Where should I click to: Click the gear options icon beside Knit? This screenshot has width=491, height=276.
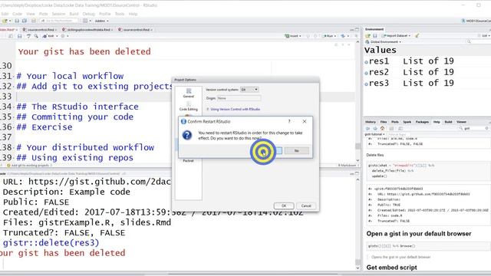tap(63, 36)
